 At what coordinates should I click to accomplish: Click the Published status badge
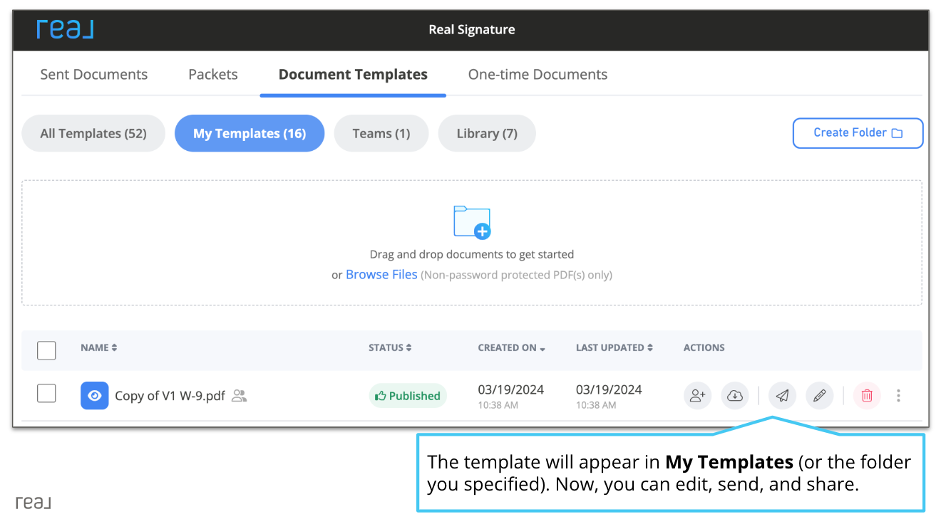coord(408,396)
